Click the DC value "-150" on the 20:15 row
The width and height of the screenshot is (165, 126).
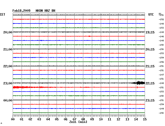tap(161, 49)
